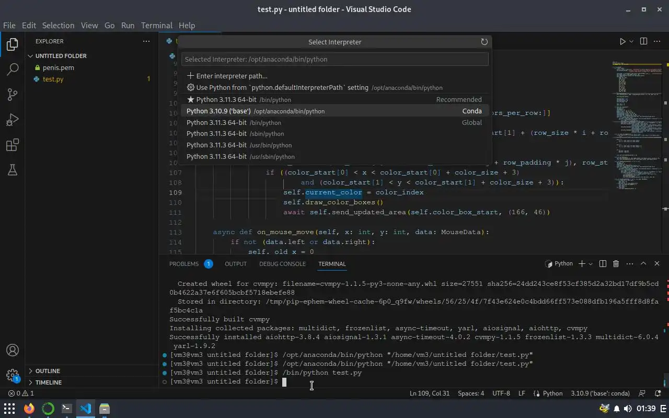
Task: Click Ln 109, Col 31 status entry
Action: click(x=430, y=393)
